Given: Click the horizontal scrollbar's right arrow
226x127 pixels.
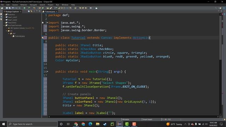Looking at the screenshot, I should [218, 117].
